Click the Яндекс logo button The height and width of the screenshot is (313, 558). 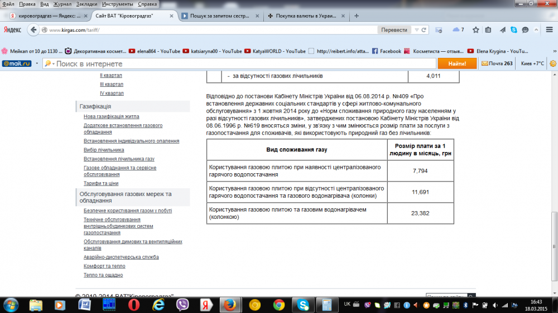12,30
